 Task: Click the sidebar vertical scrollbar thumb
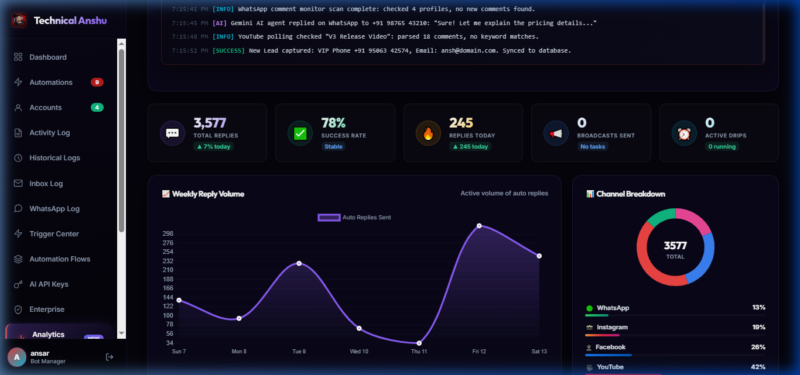122,140
